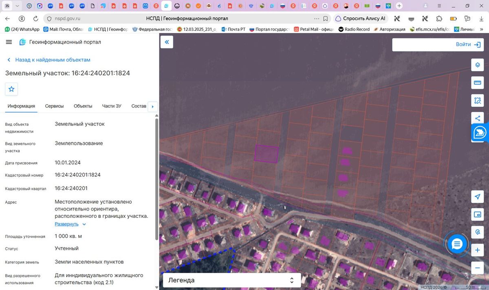489x290 pixels.
Task: Add land plot to favorites with star
Action: tap(11, 89)
